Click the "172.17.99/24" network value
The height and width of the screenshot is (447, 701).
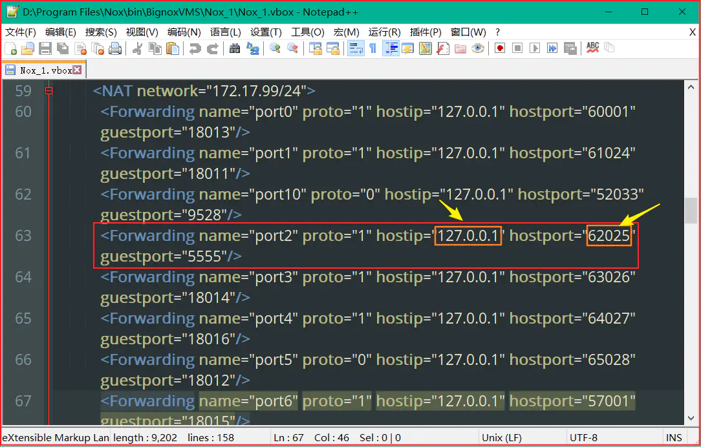(x=255, y=91)
